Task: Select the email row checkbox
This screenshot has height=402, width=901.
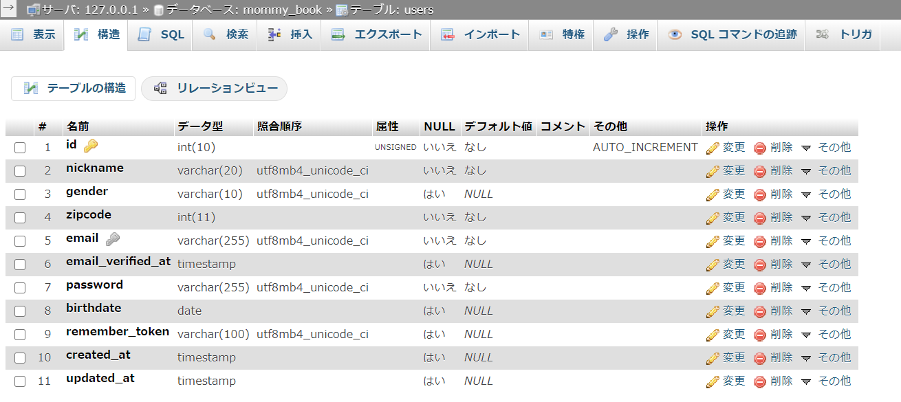Action: click(20, 241)
